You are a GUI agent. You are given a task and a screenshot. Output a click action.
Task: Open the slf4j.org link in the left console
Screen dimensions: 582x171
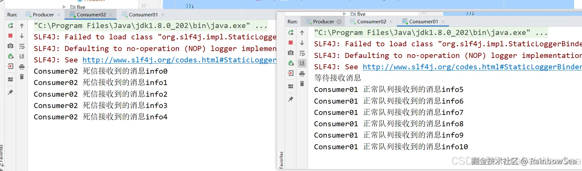(179, 60)
